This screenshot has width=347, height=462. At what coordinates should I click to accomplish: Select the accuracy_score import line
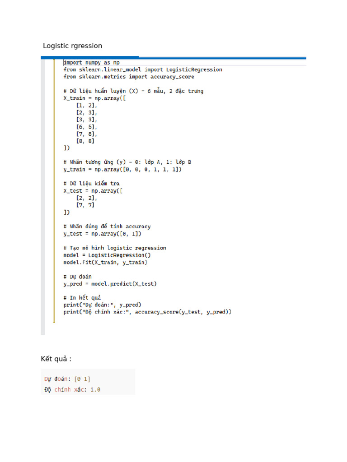pos(129,77)
